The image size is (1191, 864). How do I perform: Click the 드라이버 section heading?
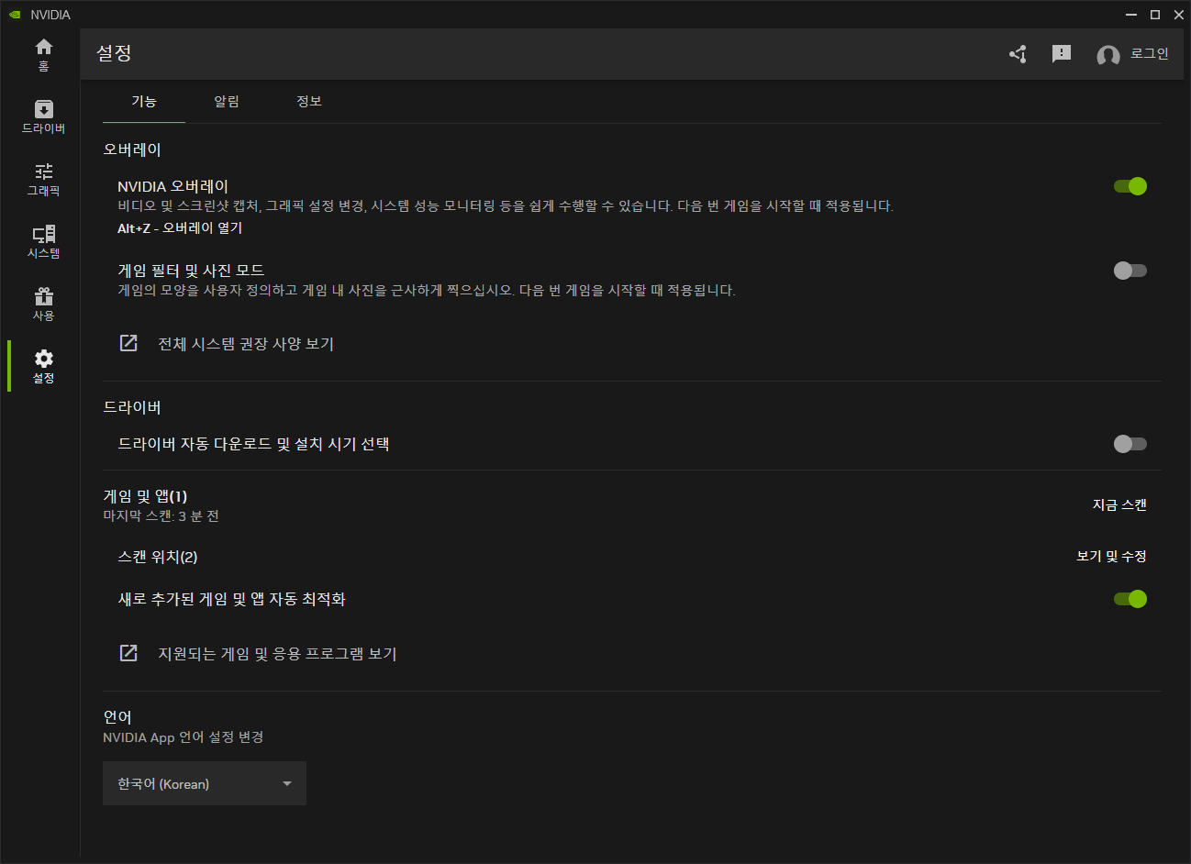coord(132,407)
